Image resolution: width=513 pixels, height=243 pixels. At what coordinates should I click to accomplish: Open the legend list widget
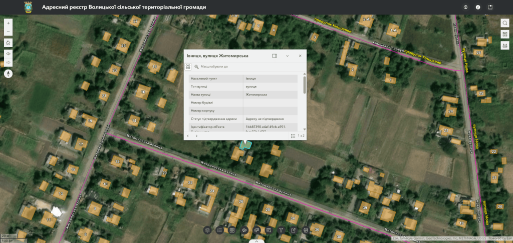point(219,230)
